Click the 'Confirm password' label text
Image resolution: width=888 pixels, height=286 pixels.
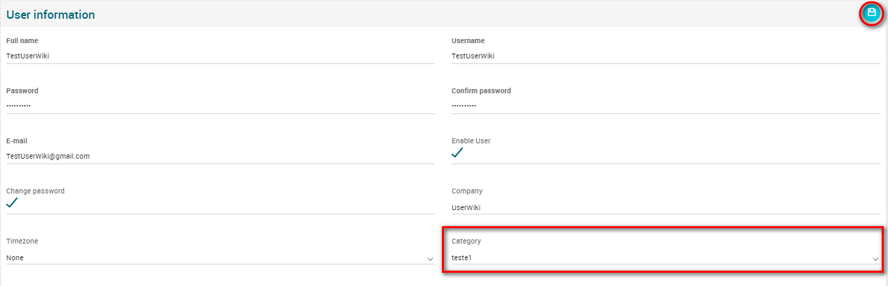(x=481, y=90)
